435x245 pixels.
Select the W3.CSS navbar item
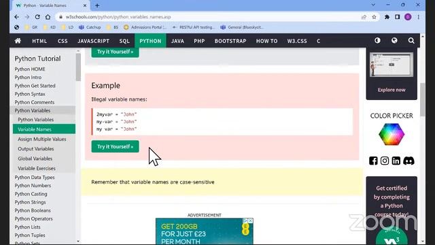297,41
